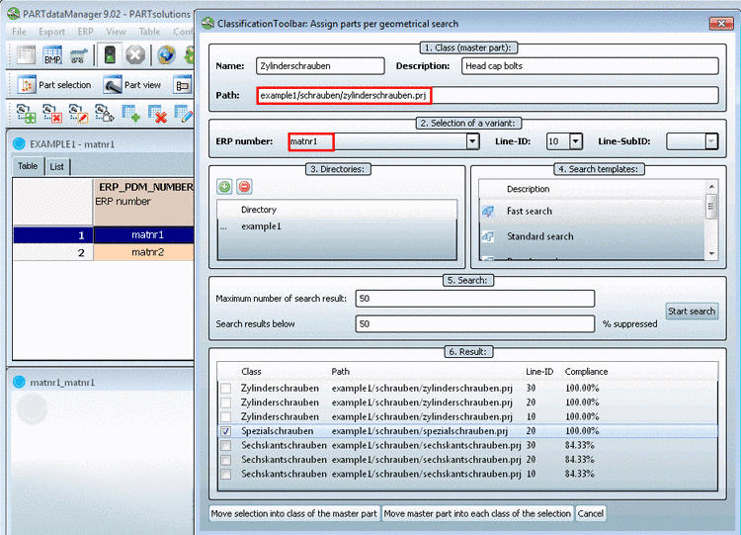Screen dimensions: 741x535
Task: Click the technical drawing view icon
Action: tap(183, 86)
